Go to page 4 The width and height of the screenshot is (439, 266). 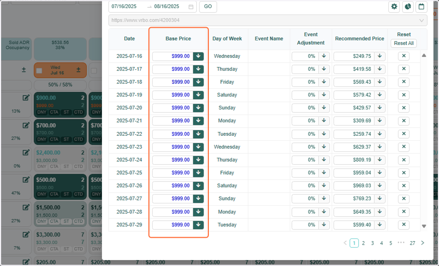(382, 243)
